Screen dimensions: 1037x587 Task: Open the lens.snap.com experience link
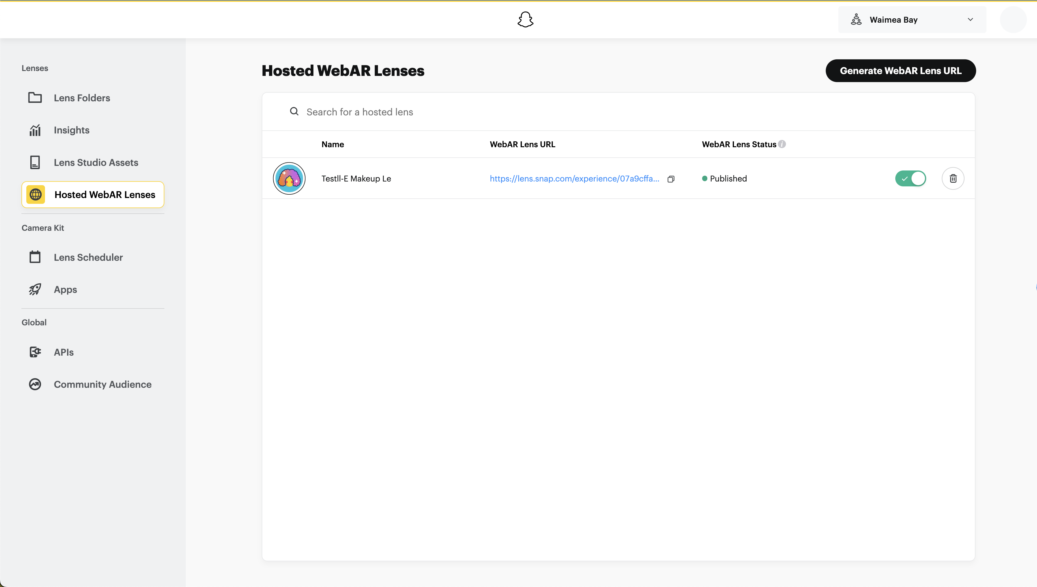point(574,179)
